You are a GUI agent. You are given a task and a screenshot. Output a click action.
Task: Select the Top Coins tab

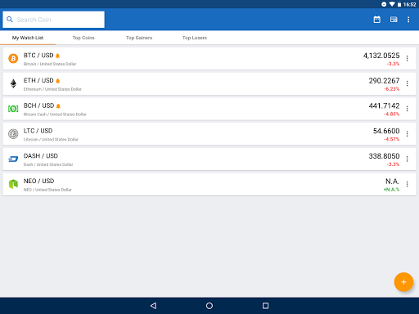coord(83,38)
